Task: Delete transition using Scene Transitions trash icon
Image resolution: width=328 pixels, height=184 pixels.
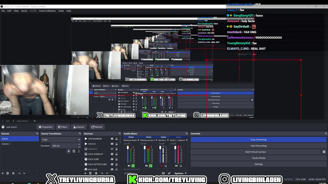Action: click(x=74, y=151)
